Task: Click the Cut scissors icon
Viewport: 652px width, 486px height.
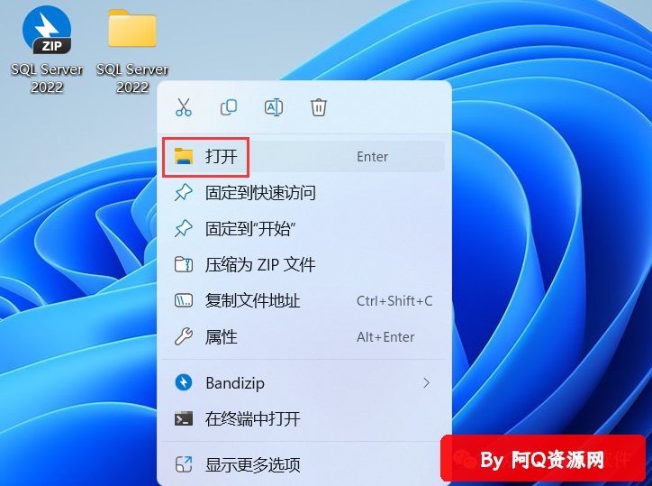Action: (184, 107)
